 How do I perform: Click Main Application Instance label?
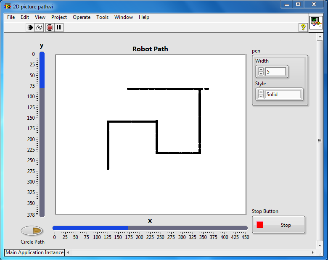[x=34, y=252]
